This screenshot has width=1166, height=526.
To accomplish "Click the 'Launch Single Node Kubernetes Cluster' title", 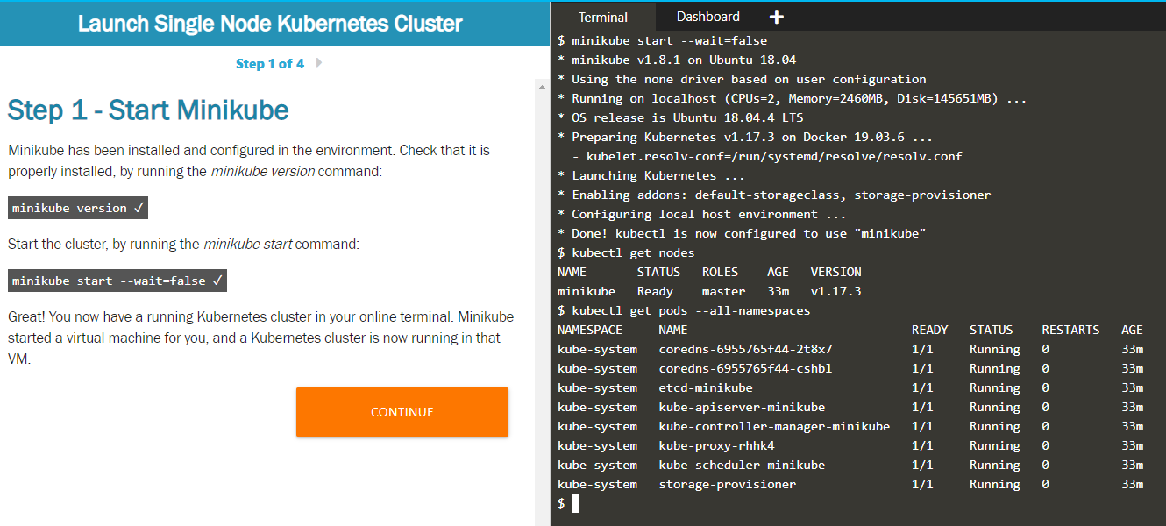I will [x=270, y=24].
